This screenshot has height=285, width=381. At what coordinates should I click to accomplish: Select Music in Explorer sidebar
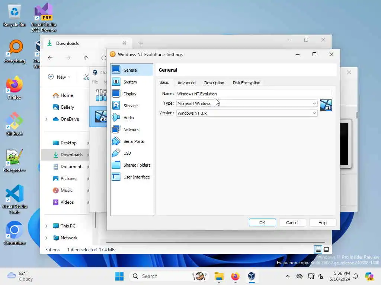63,190
